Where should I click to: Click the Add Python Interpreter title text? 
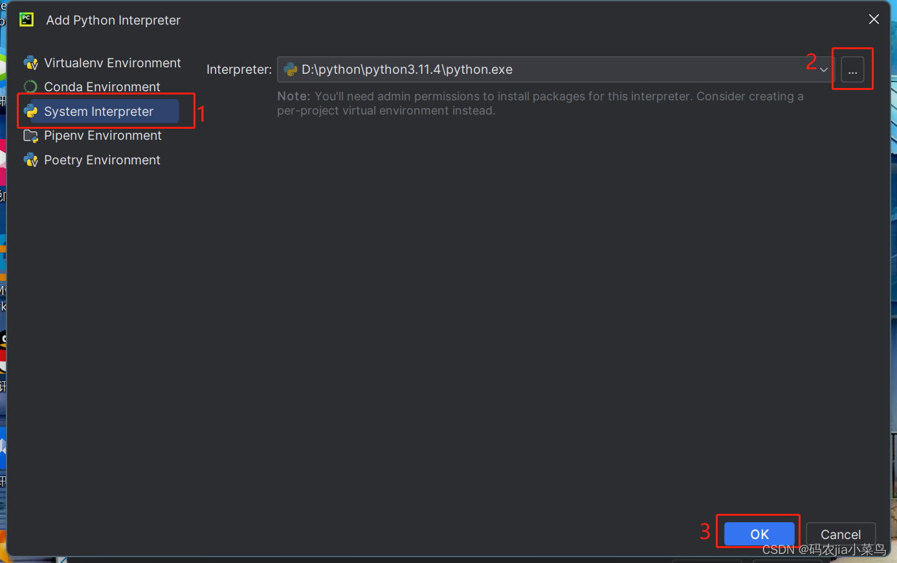tap(113, 20)
